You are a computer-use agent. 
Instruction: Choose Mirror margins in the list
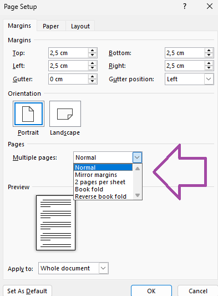coord(103,175)
